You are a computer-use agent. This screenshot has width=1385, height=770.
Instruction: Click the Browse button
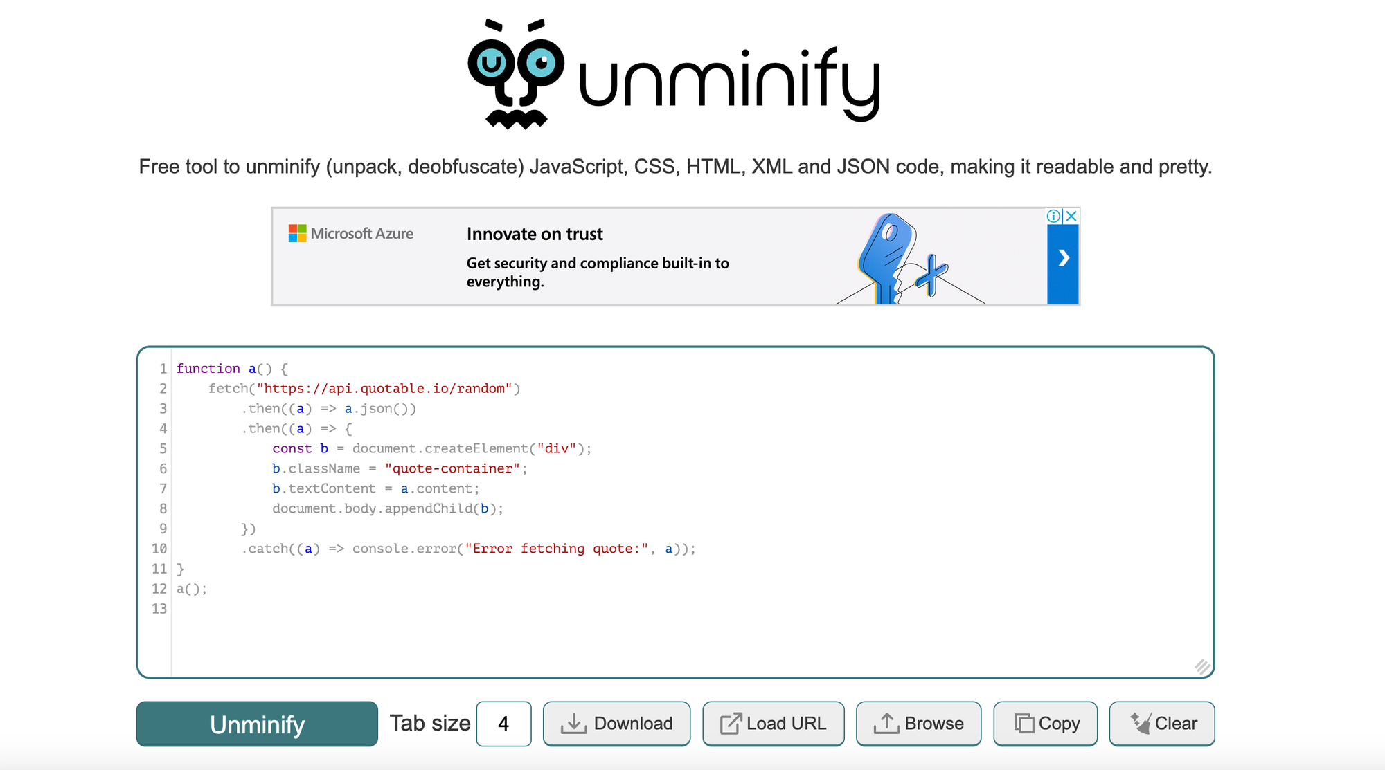[x=918, y=724]
